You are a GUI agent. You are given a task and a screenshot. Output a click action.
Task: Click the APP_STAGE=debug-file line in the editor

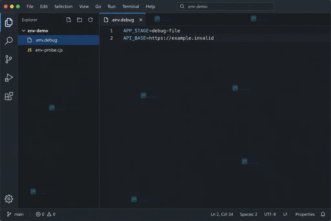(x=152, y=31)
